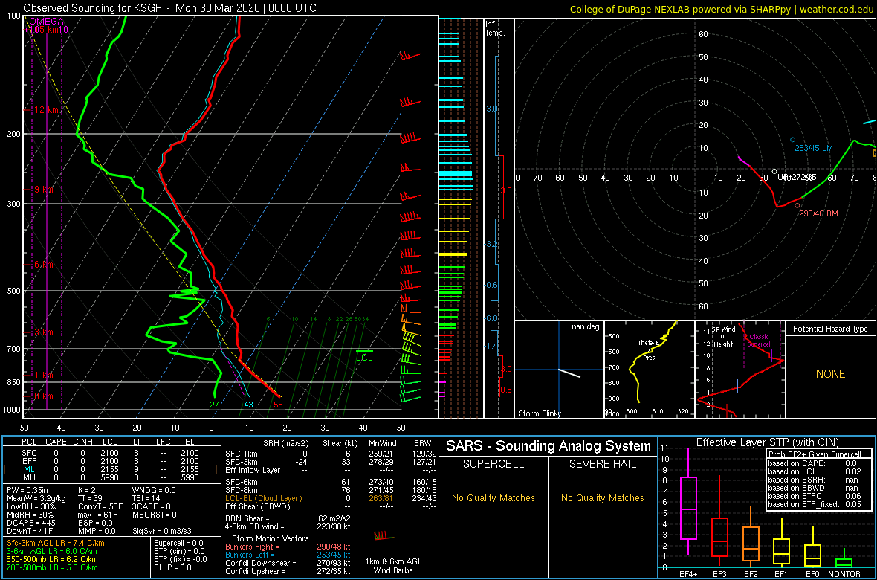
Task: Click the "OMEGA" label on the Skew-T
Action: [x=46, y=22]
